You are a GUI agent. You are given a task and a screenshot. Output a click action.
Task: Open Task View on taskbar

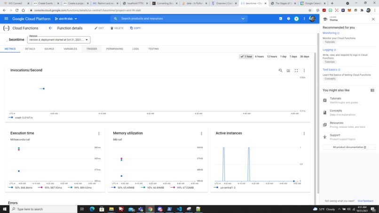click(x=82, y=209)
